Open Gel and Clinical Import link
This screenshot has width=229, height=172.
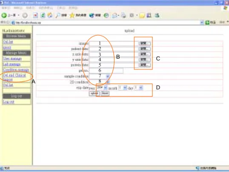(x=14, y=77)
